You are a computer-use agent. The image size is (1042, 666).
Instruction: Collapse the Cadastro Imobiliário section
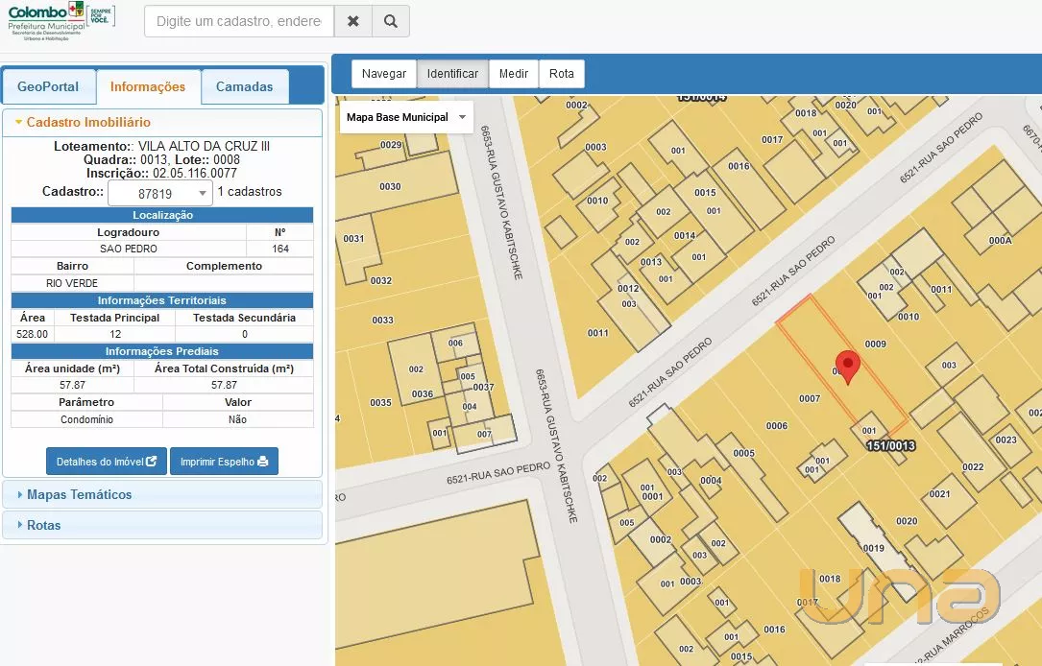click(x=88, y=122)
